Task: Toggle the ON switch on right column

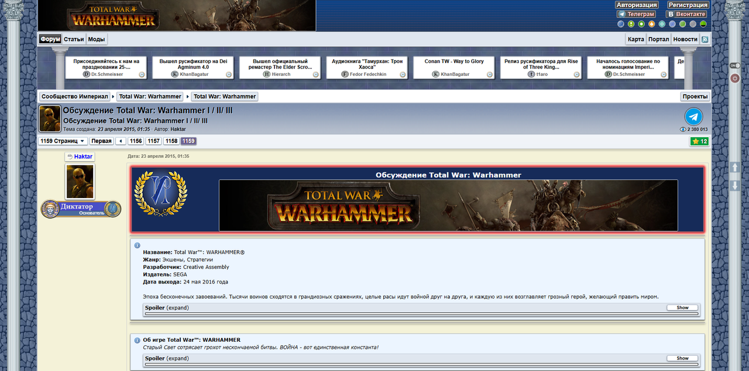Action: pyautogui.click(x=735, y=65)
